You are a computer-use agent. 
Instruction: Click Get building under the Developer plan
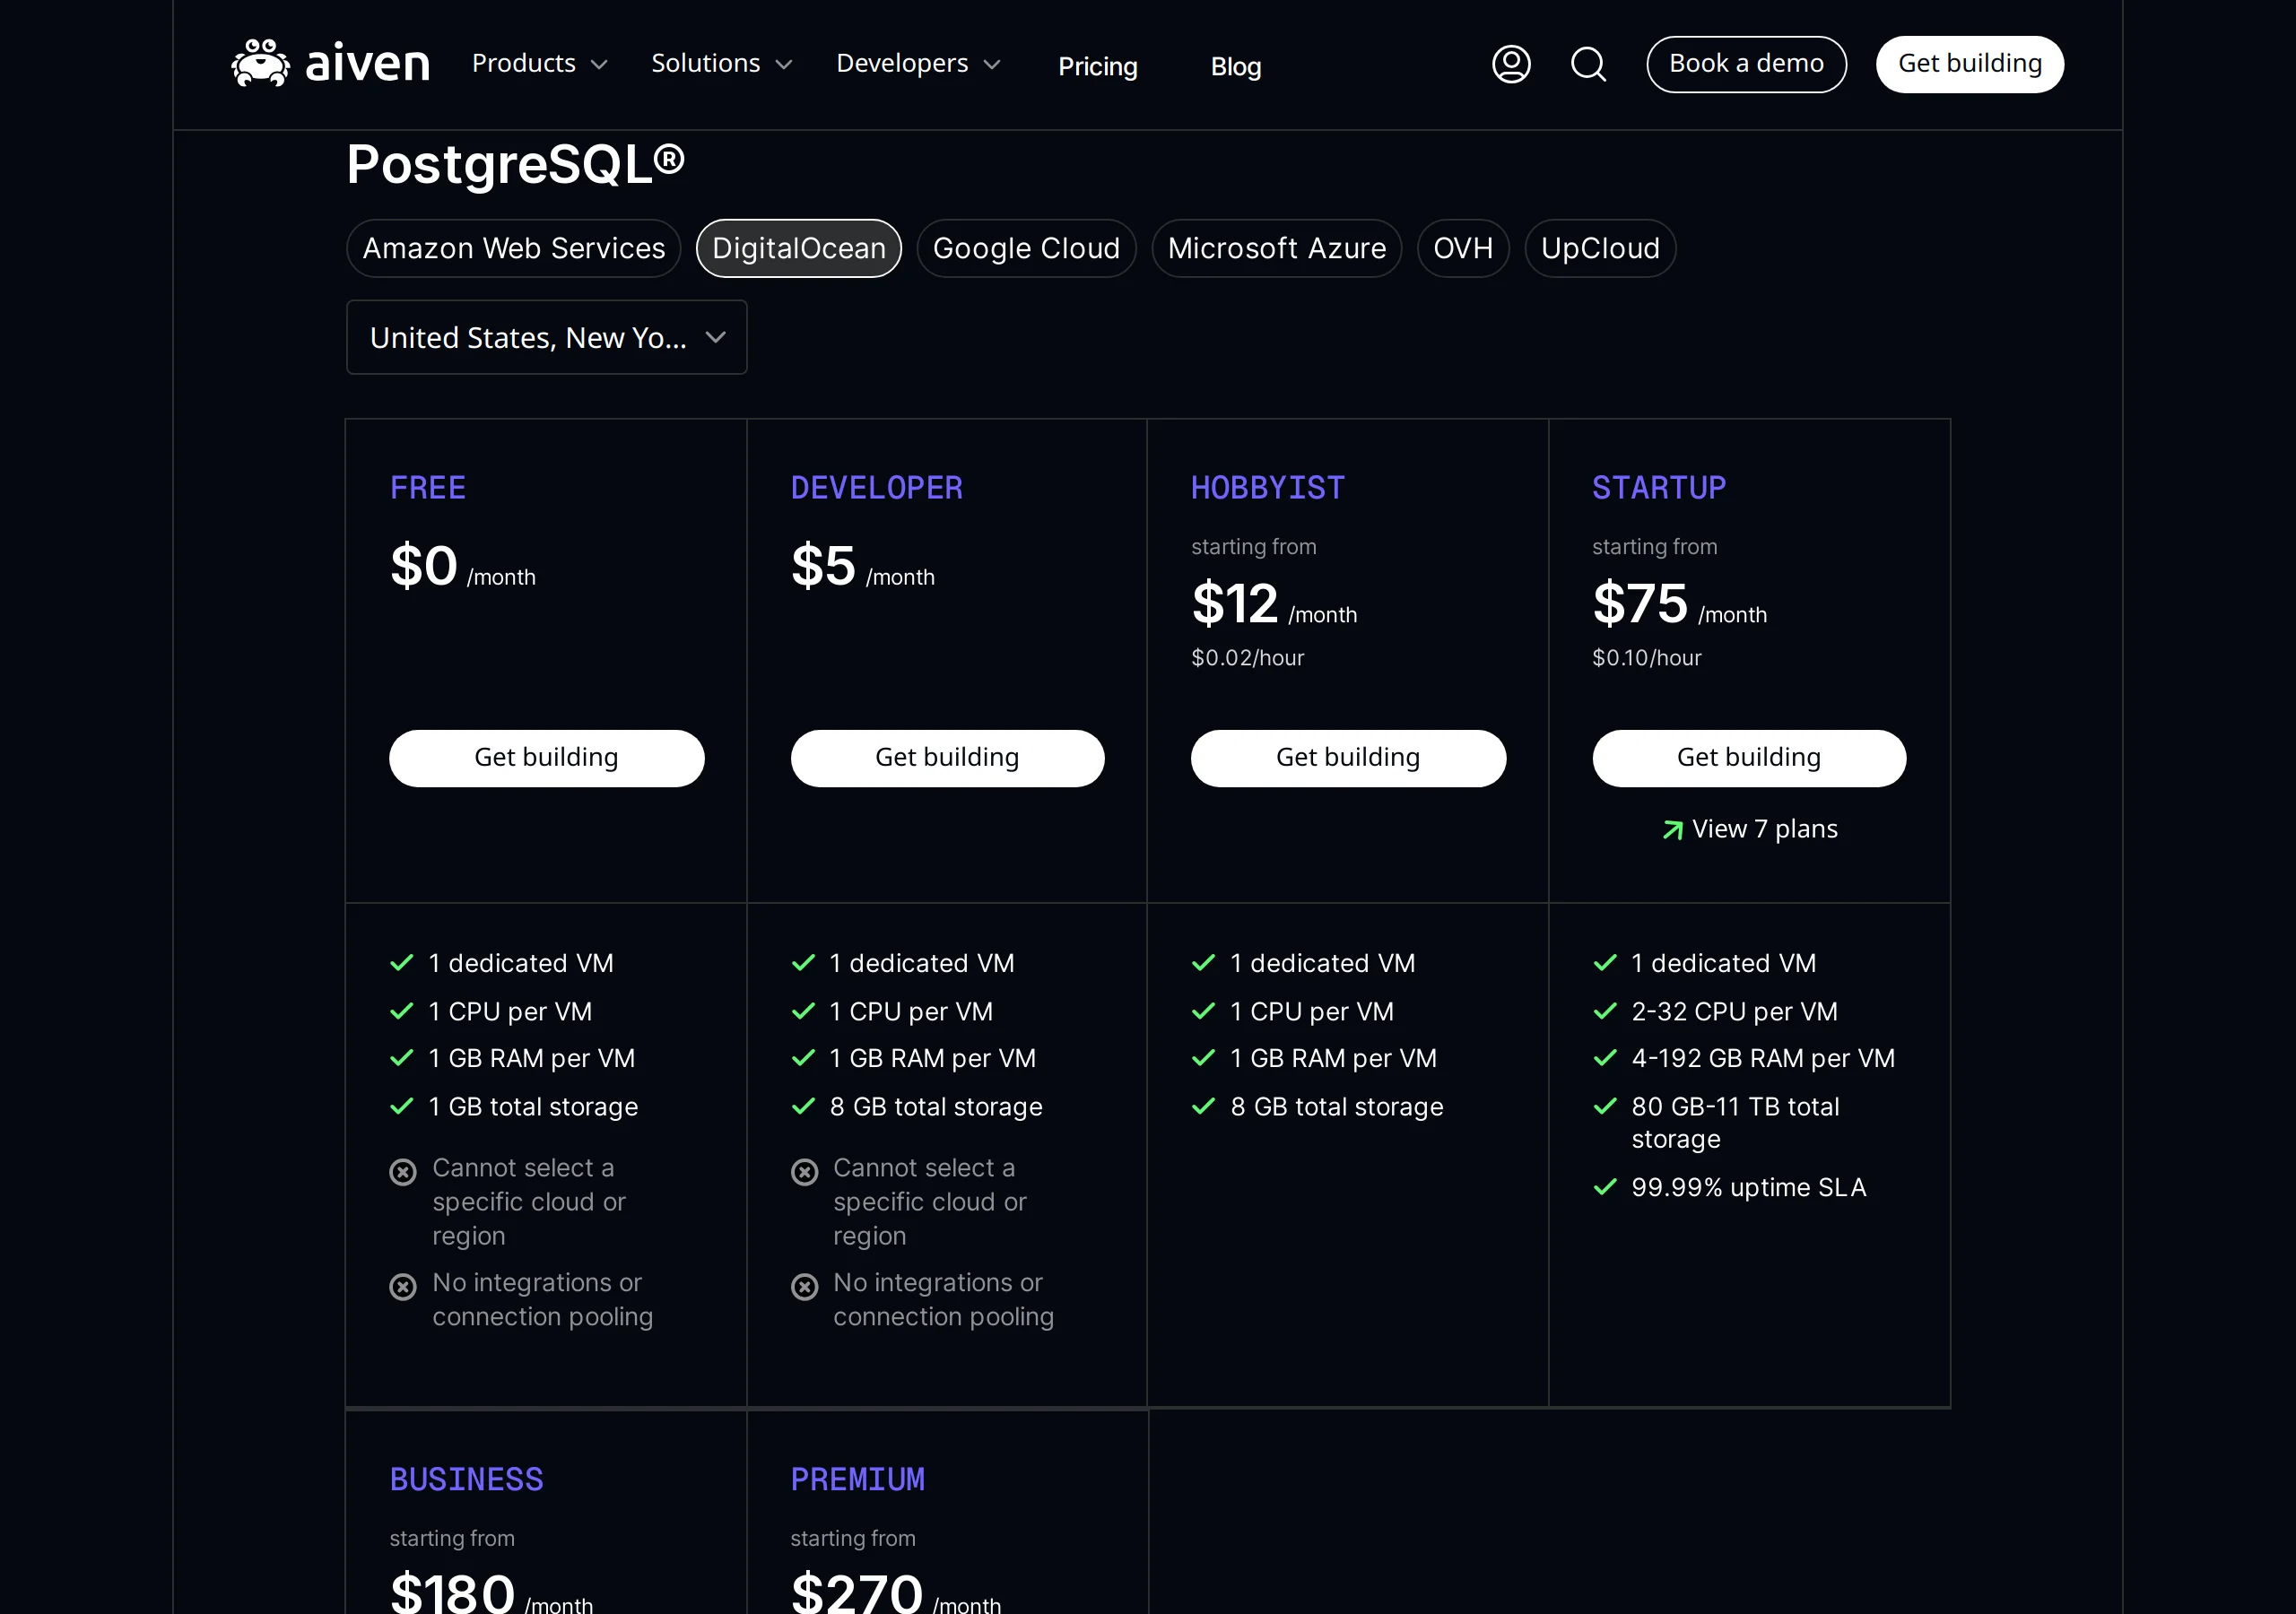pyautogui.click(x=947, y=758)
